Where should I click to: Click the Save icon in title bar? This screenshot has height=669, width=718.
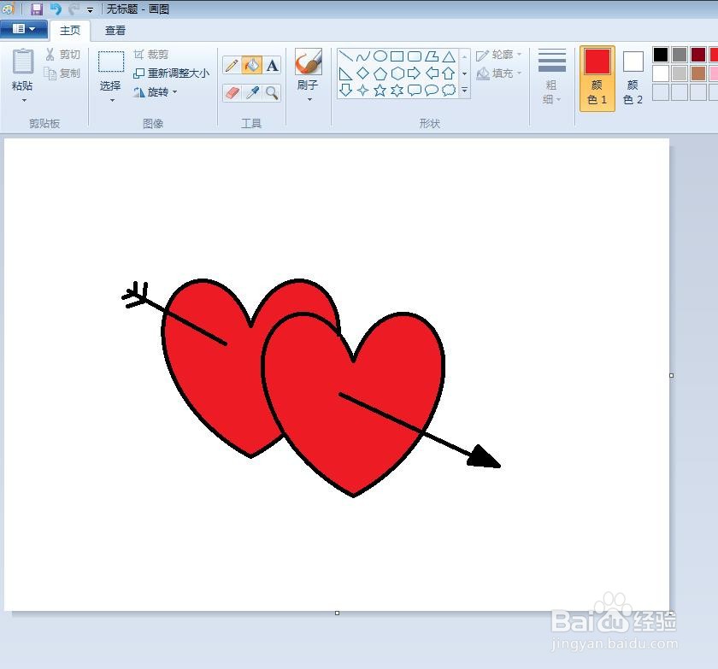[x=37, y=9]
